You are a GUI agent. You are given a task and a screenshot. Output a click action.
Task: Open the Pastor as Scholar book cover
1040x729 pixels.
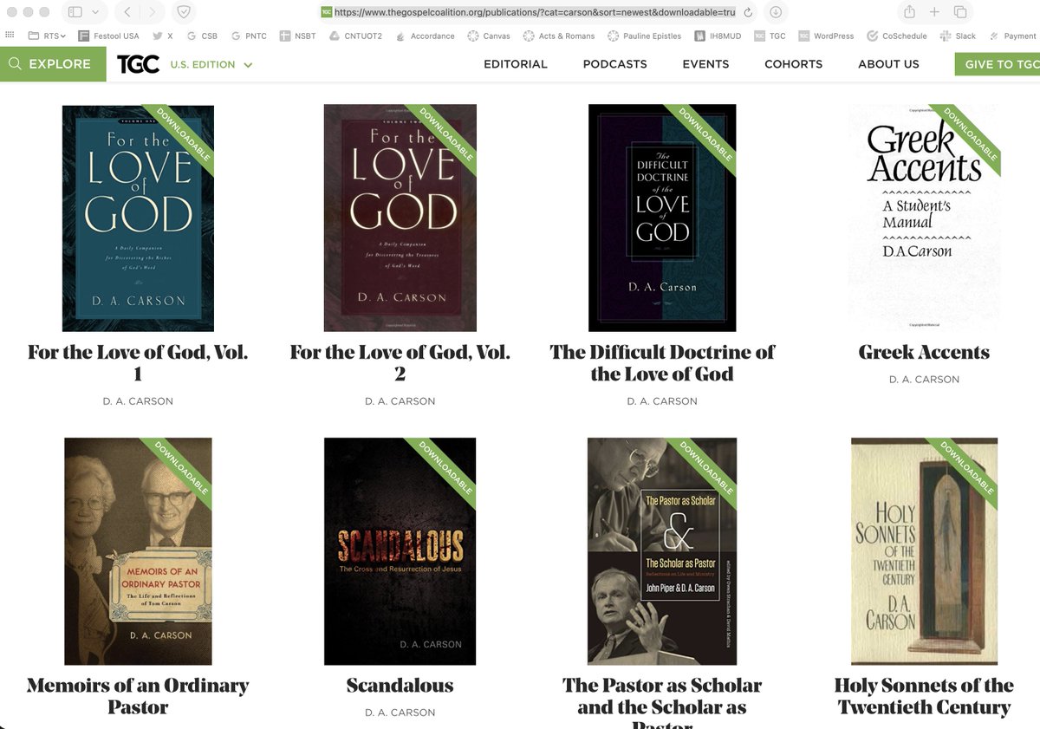662,551
